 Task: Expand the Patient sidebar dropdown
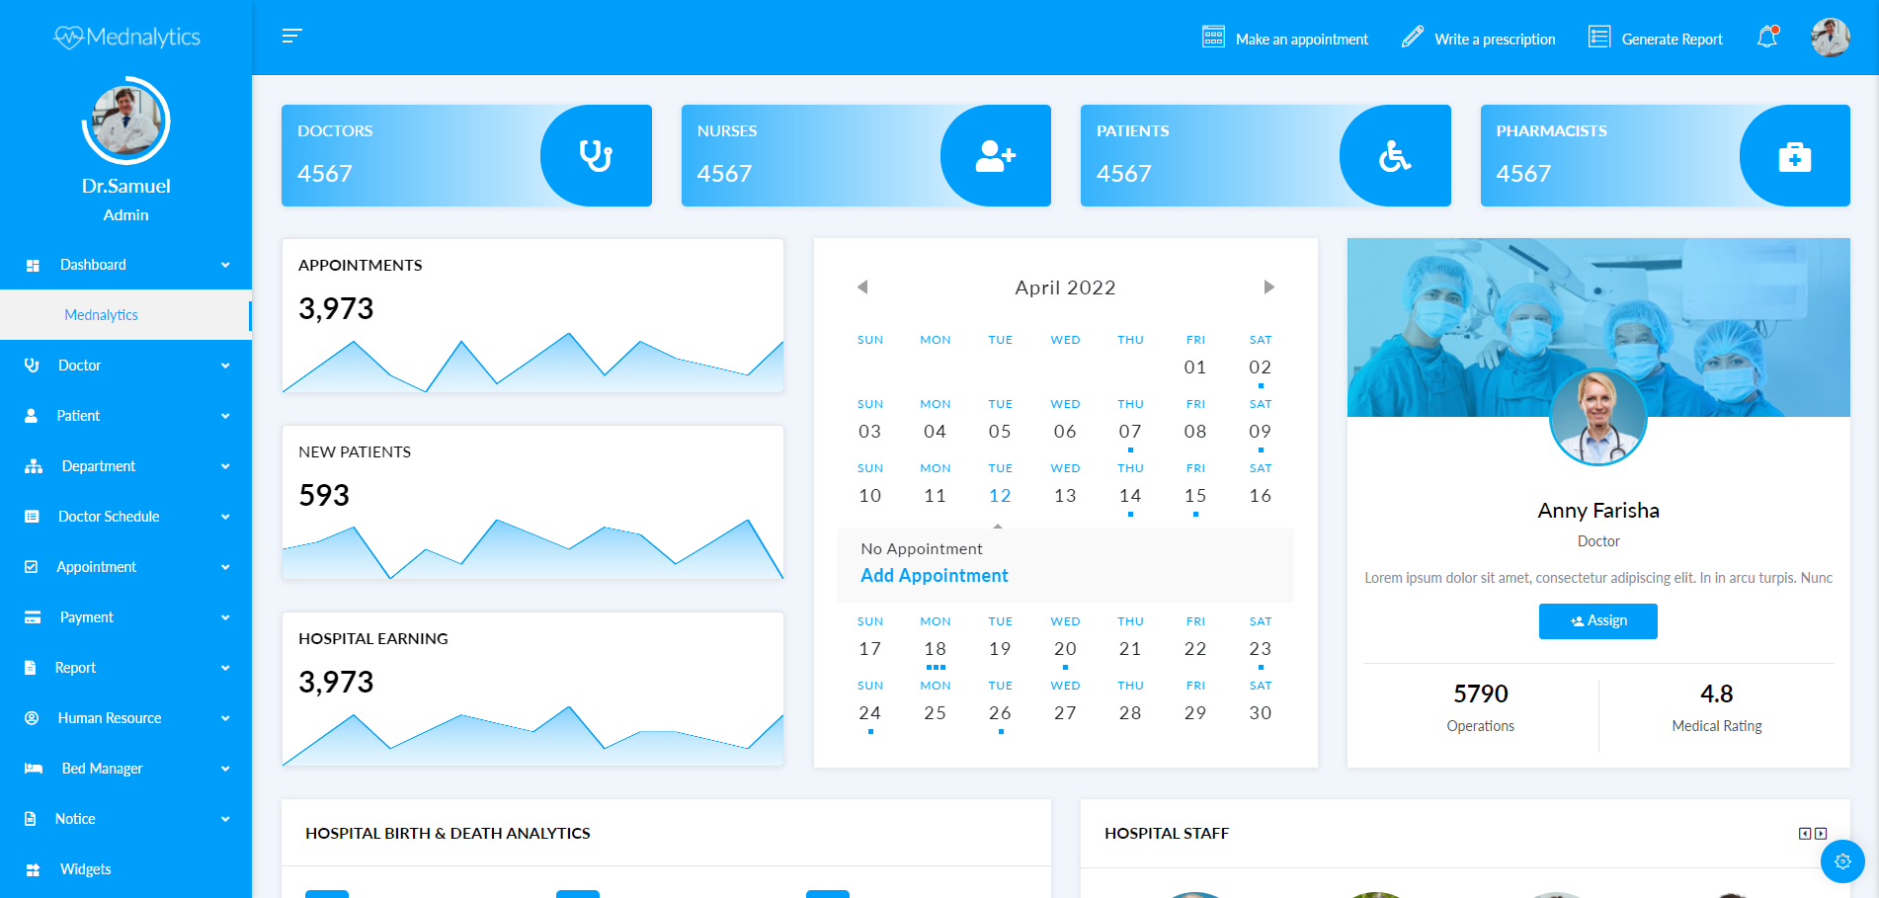tap(125, 416)
